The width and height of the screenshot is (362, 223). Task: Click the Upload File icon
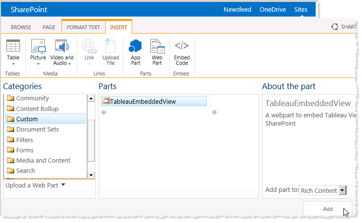[x=110, y=46]
